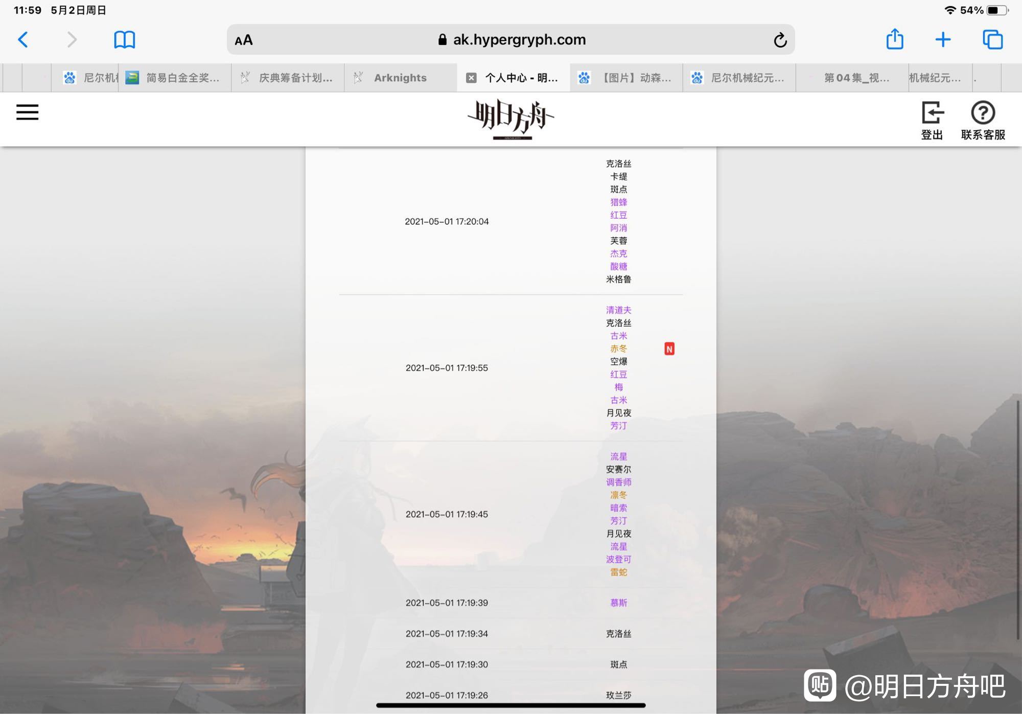Open the share sheet icon
Screen dimensions: 1022x714
[x=895, y=39]
